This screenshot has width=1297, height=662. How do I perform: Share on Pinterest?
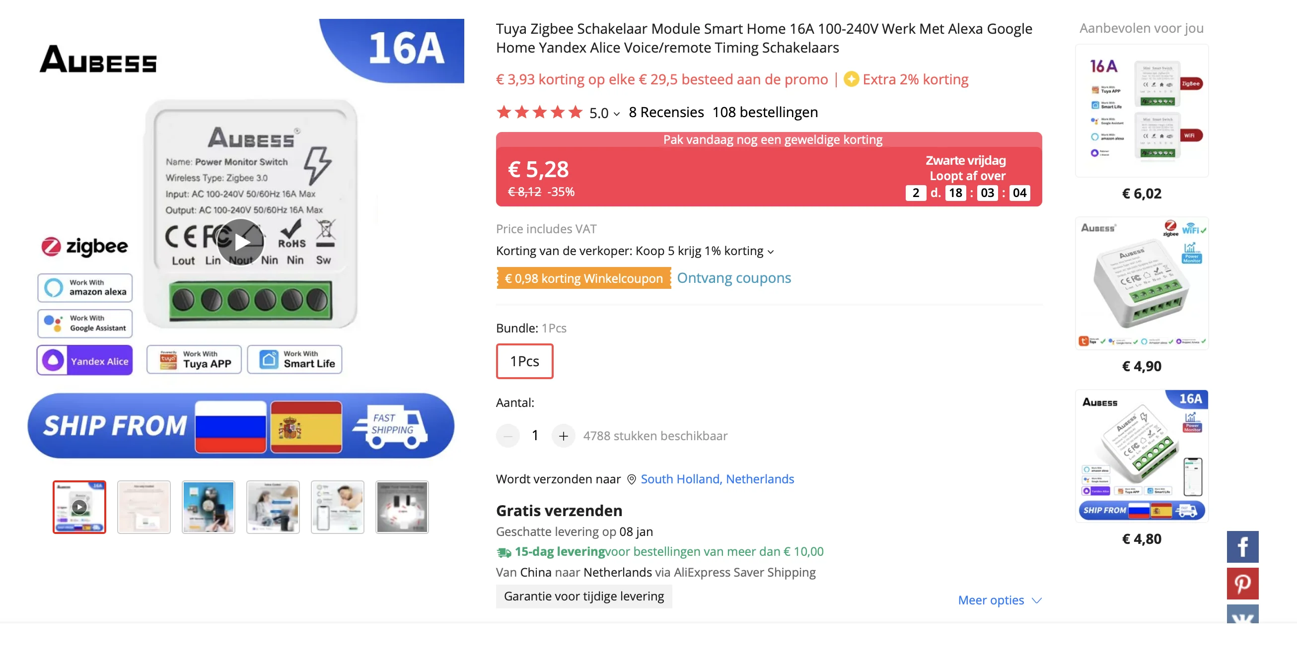[1242, 584]
